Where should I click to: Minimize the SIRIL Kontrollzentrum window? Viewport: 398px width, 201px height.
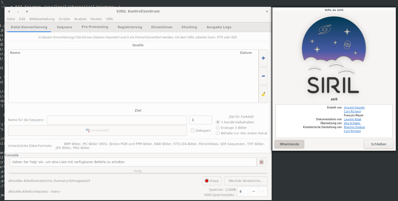(x=18, y=12)
